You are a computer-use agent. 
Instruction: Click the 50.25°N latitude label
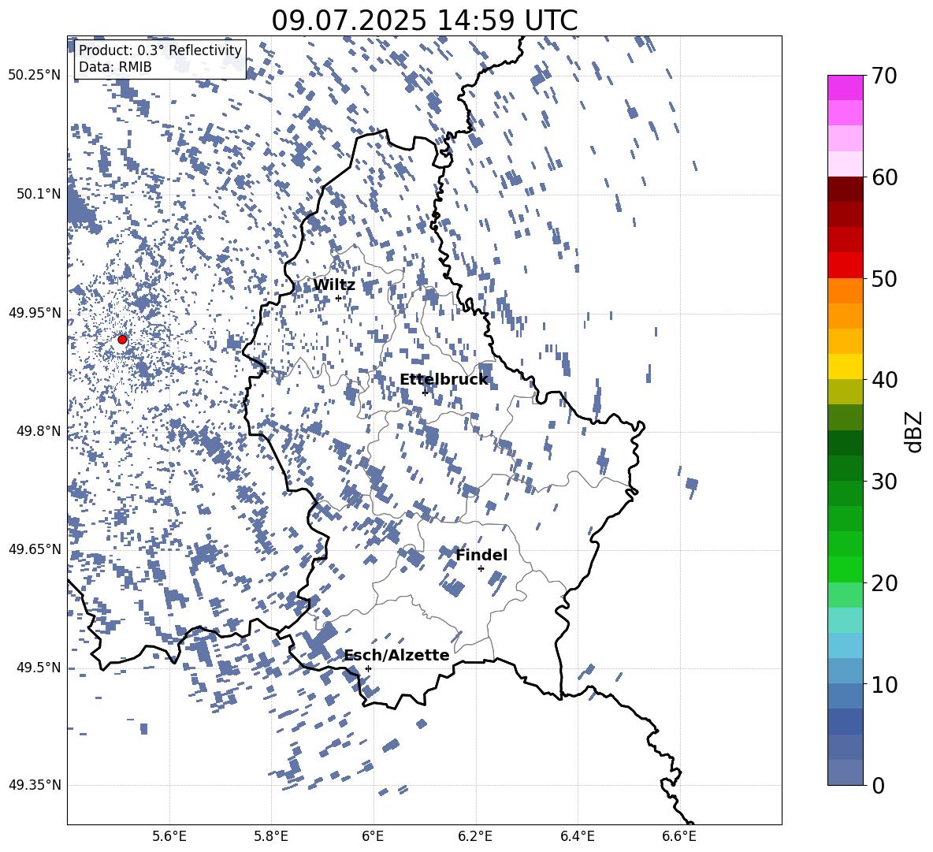point(35,75)
